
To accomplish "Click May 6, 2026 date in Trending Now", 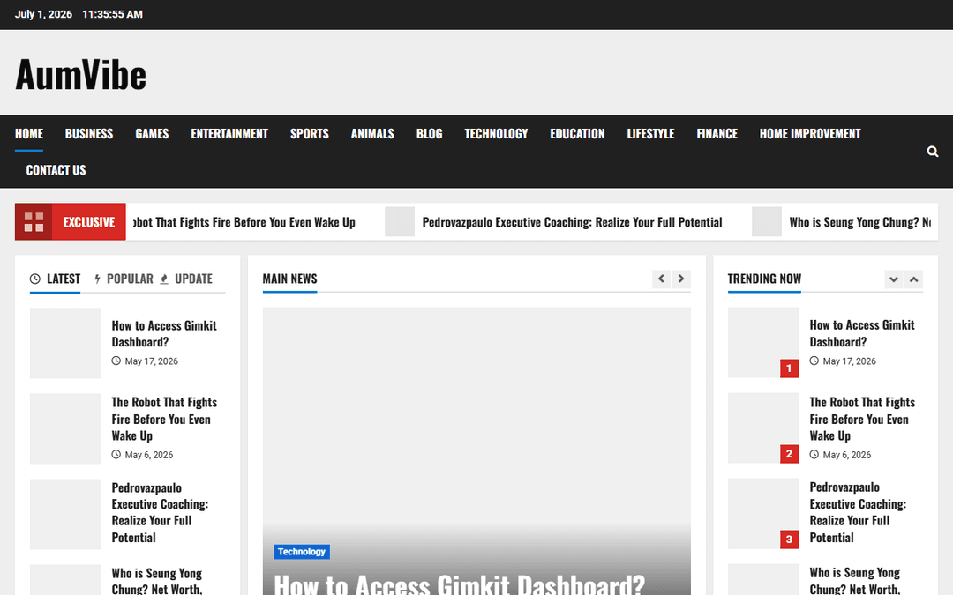I will tap(846, 455).
